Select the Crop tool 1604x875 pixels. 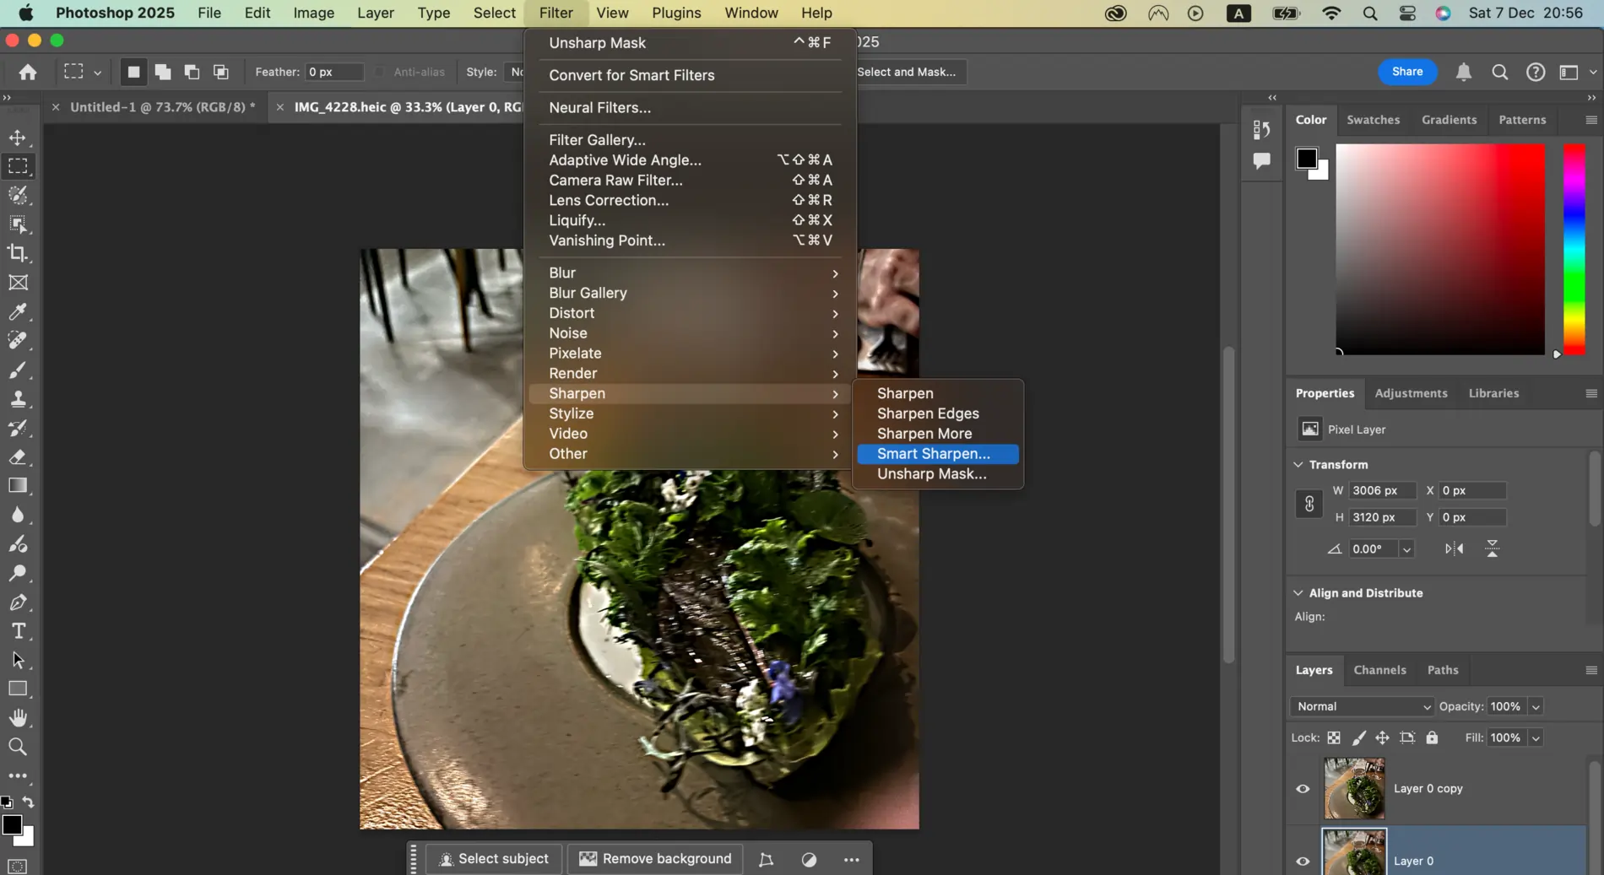19,252
